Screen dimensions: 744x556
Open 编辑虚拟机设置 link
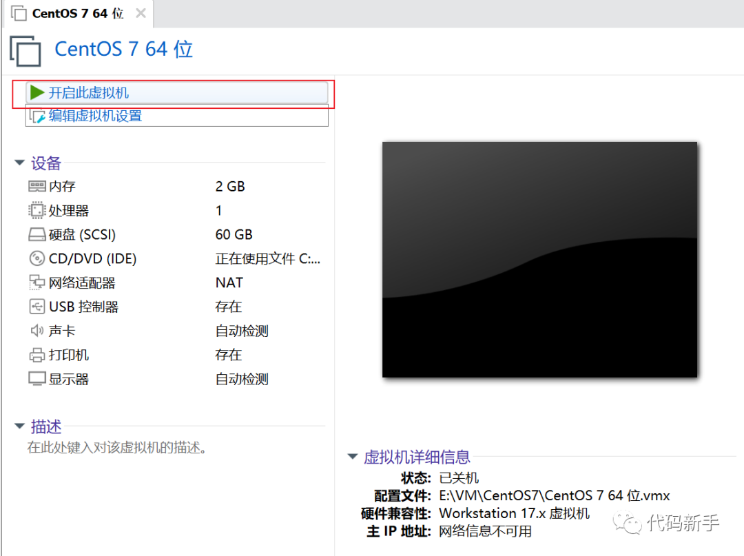click(x=176, y=116)
